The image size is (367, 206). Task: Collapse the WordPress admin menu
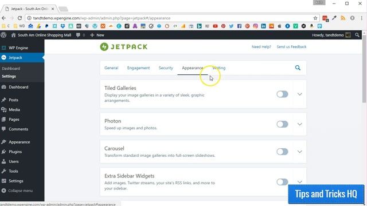17,191
